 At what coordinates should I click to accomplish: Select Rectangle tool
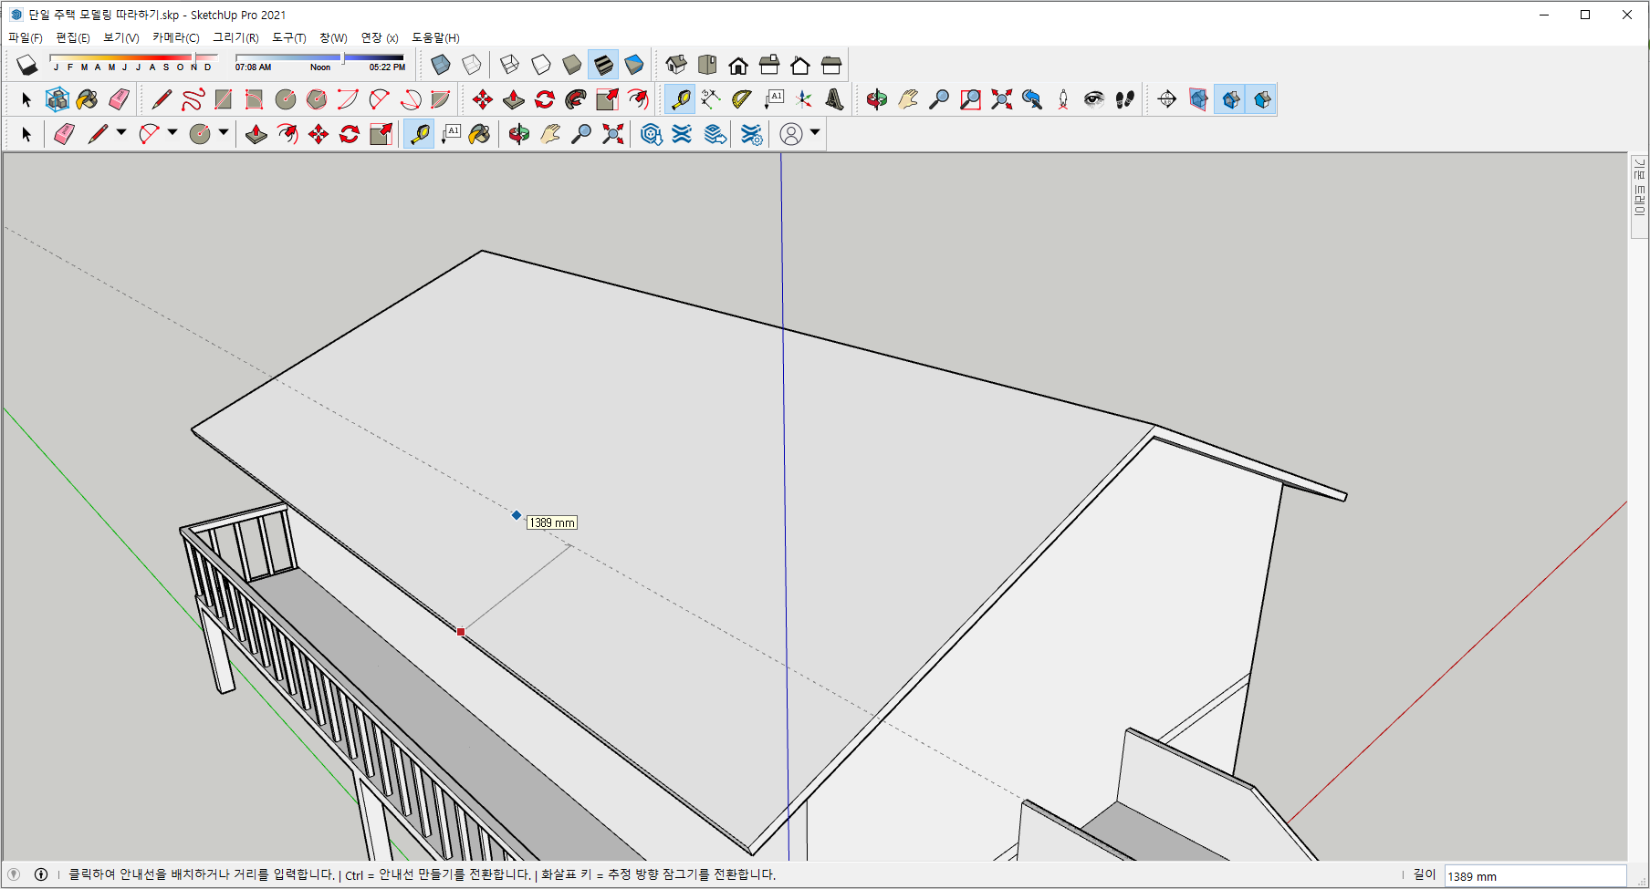point(224,99)
